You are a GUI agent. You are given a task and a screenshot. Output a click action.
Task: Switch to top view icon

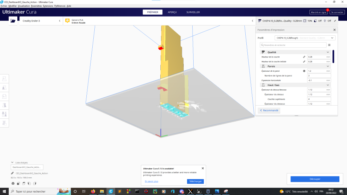[24, 183]
